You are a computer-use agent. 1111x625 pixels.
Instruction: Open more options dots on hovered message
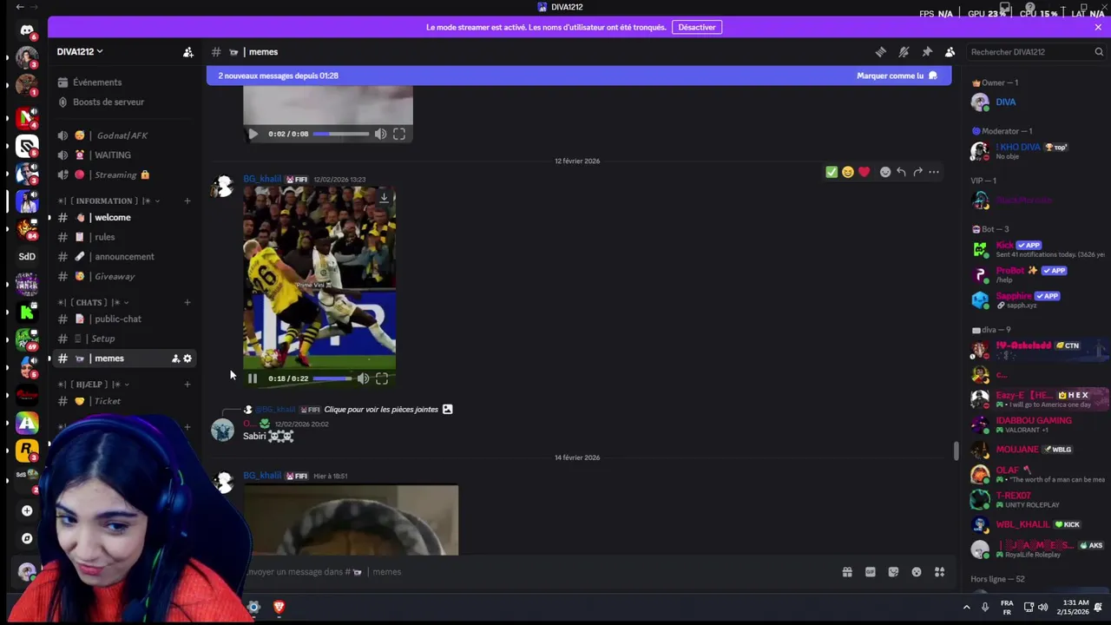(934, 172)
